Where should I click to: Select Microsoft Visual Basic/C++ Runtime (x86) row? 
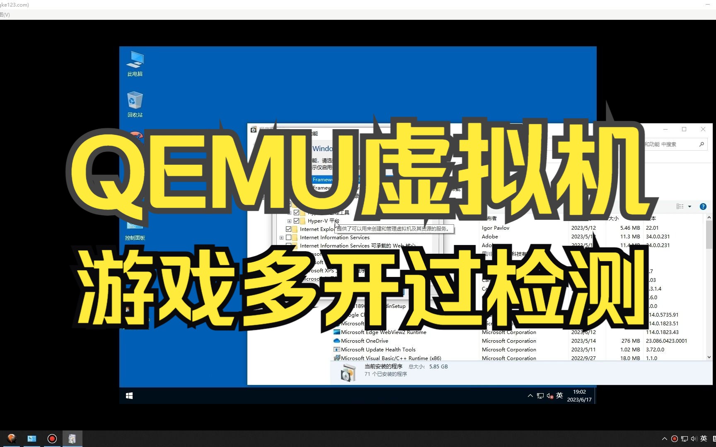click(x=518, y=358)
